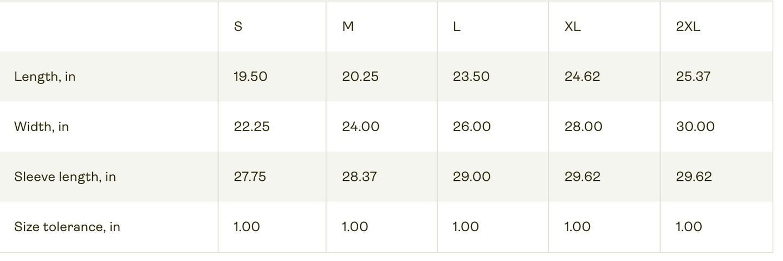Click the 28.37 sleeve length for M
Viewport: 783px width, 261px height.
[360, 177]
